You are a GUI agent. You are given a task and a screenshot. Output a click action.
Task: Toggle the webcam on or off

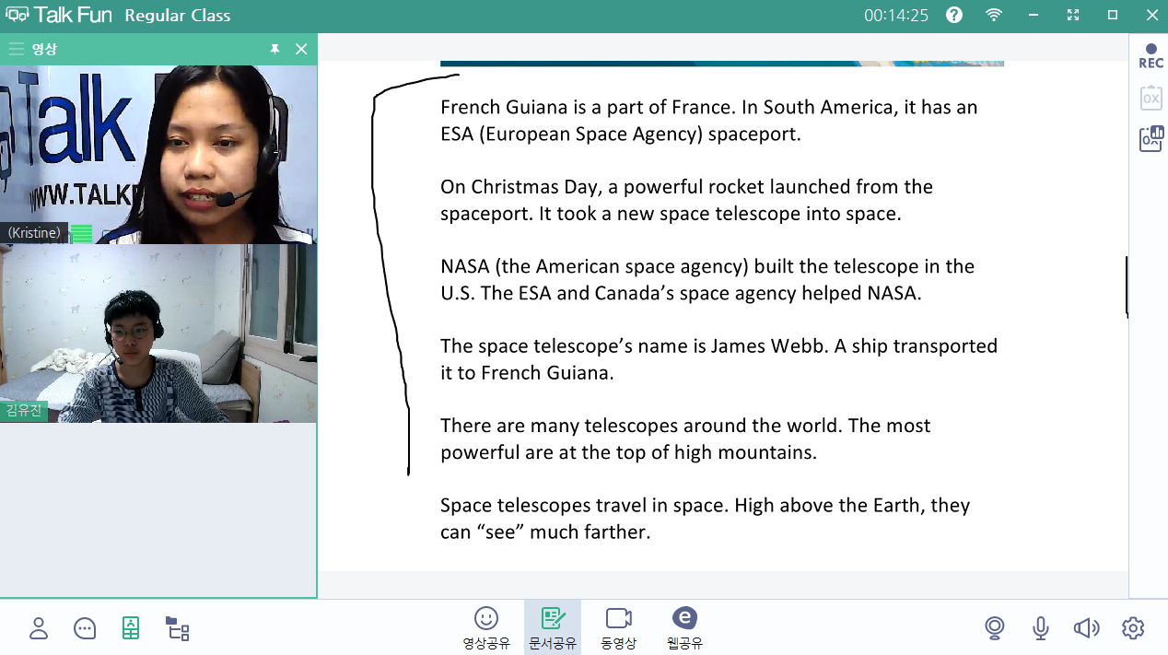tap(995, 628)
